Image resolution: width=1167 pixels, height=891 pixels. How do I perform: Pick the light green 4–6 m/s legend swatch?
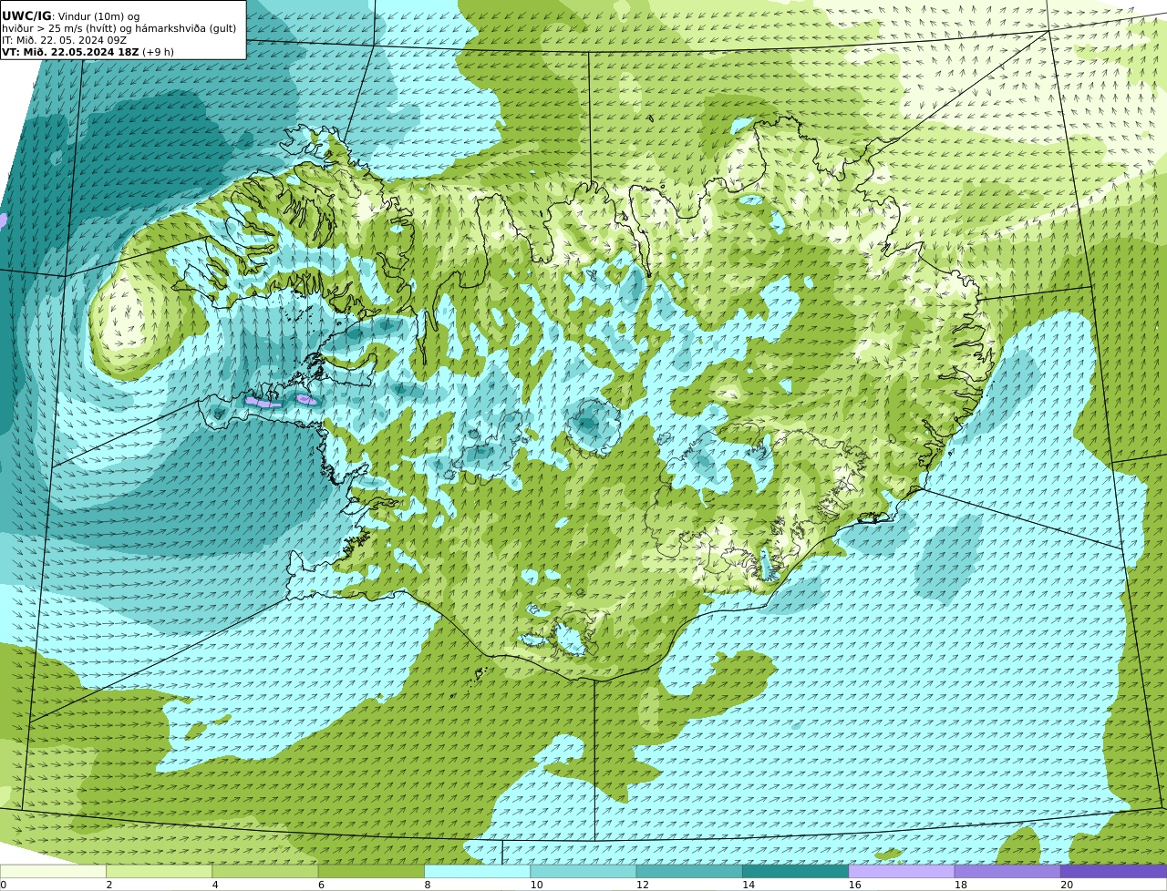tap(265, 871)
